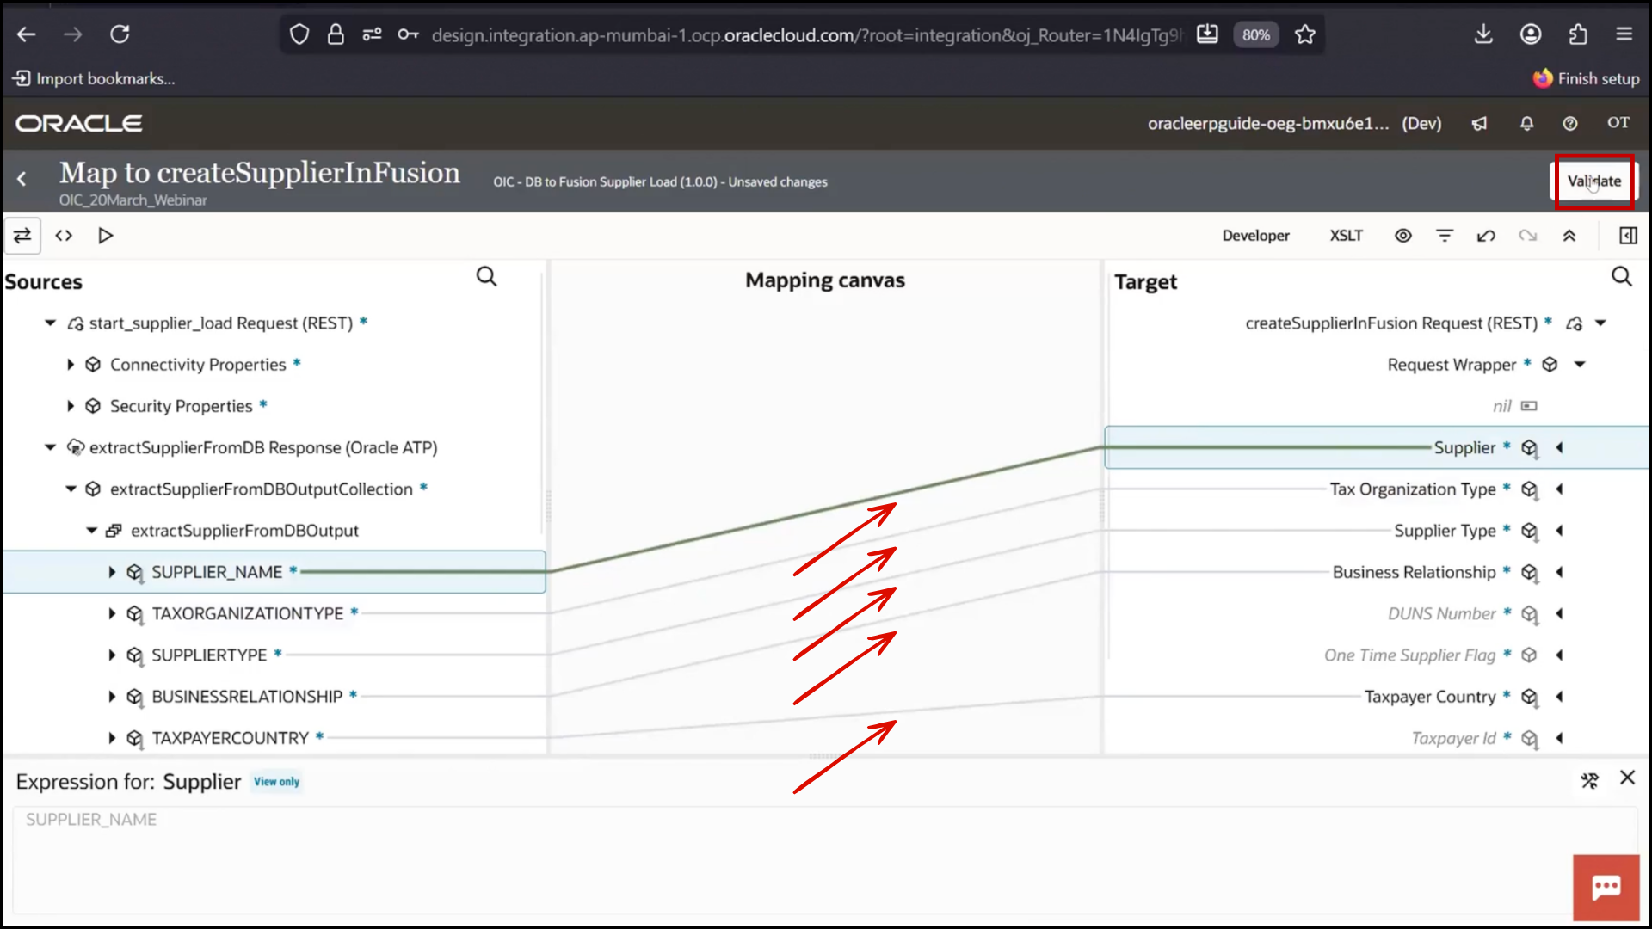Expand BUSINESSRELATIONSHIP source node

coord(112,696)
